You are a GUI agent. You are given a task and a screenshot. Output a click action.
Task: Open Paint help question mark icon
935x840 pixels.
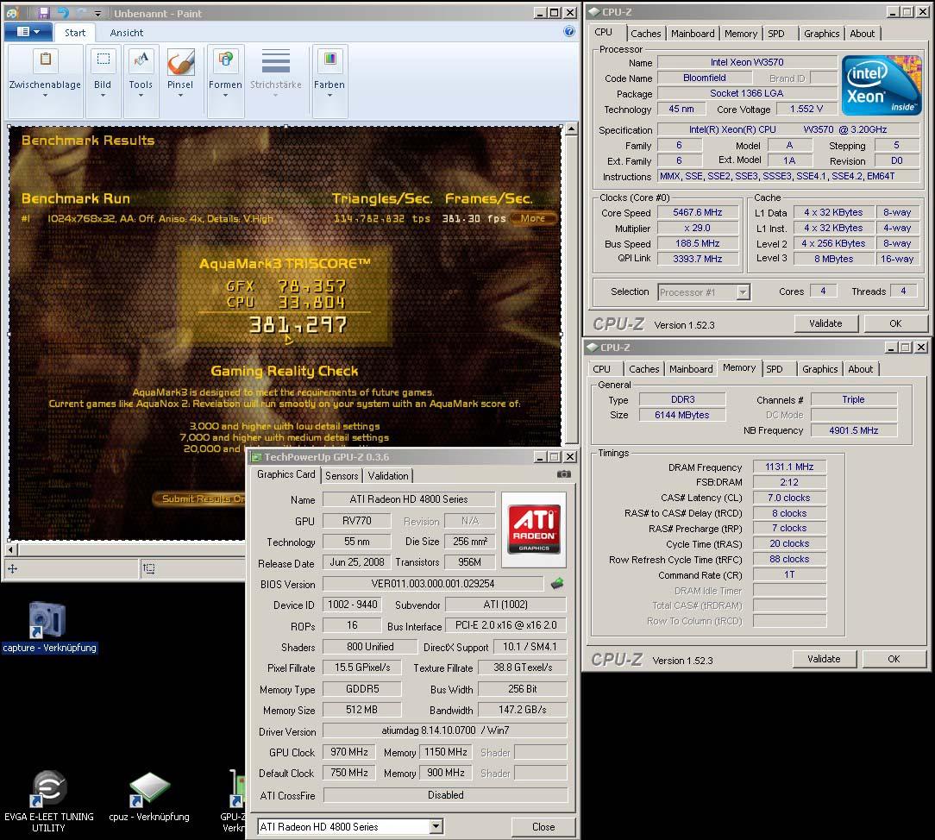[x=569, y=32]
